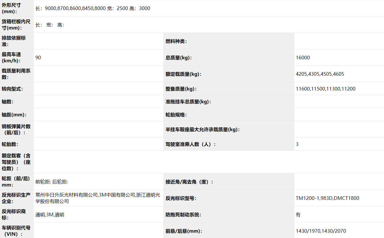The image size is (384, 238).
Task: Click the 准拖挂车总质量(kg) label
Action: 188,102
